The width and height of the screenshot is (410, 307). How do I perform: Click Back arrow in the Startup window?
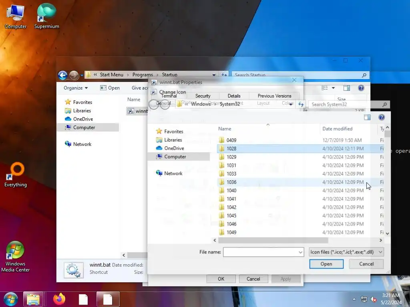coord(62,75)
